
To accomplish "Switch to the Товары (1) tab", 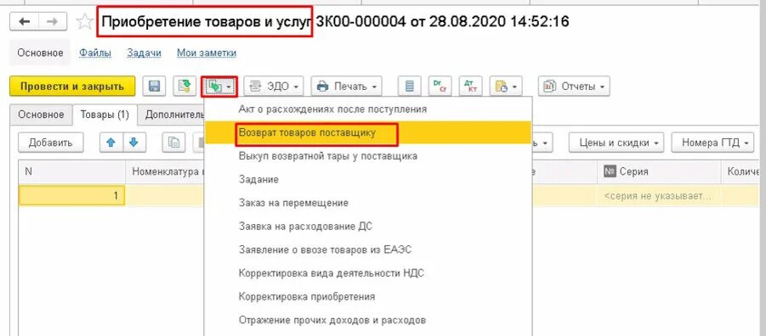I will pyautogui.click(x=105, y=115).
